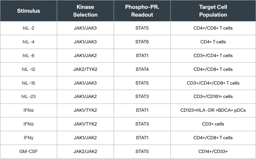Click the JAK2/JAK2 kinase cell
The image size is (256, 159).
[x=85, y=152]
